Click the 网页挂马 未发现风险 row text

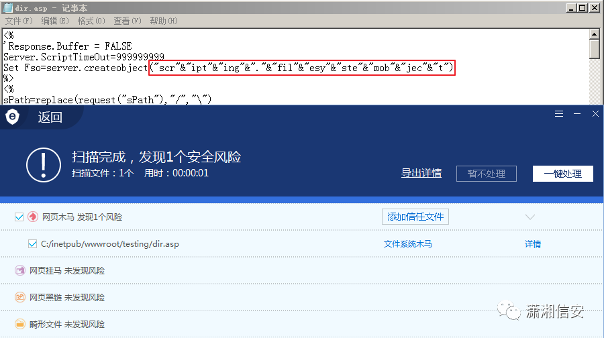point(67,271)
